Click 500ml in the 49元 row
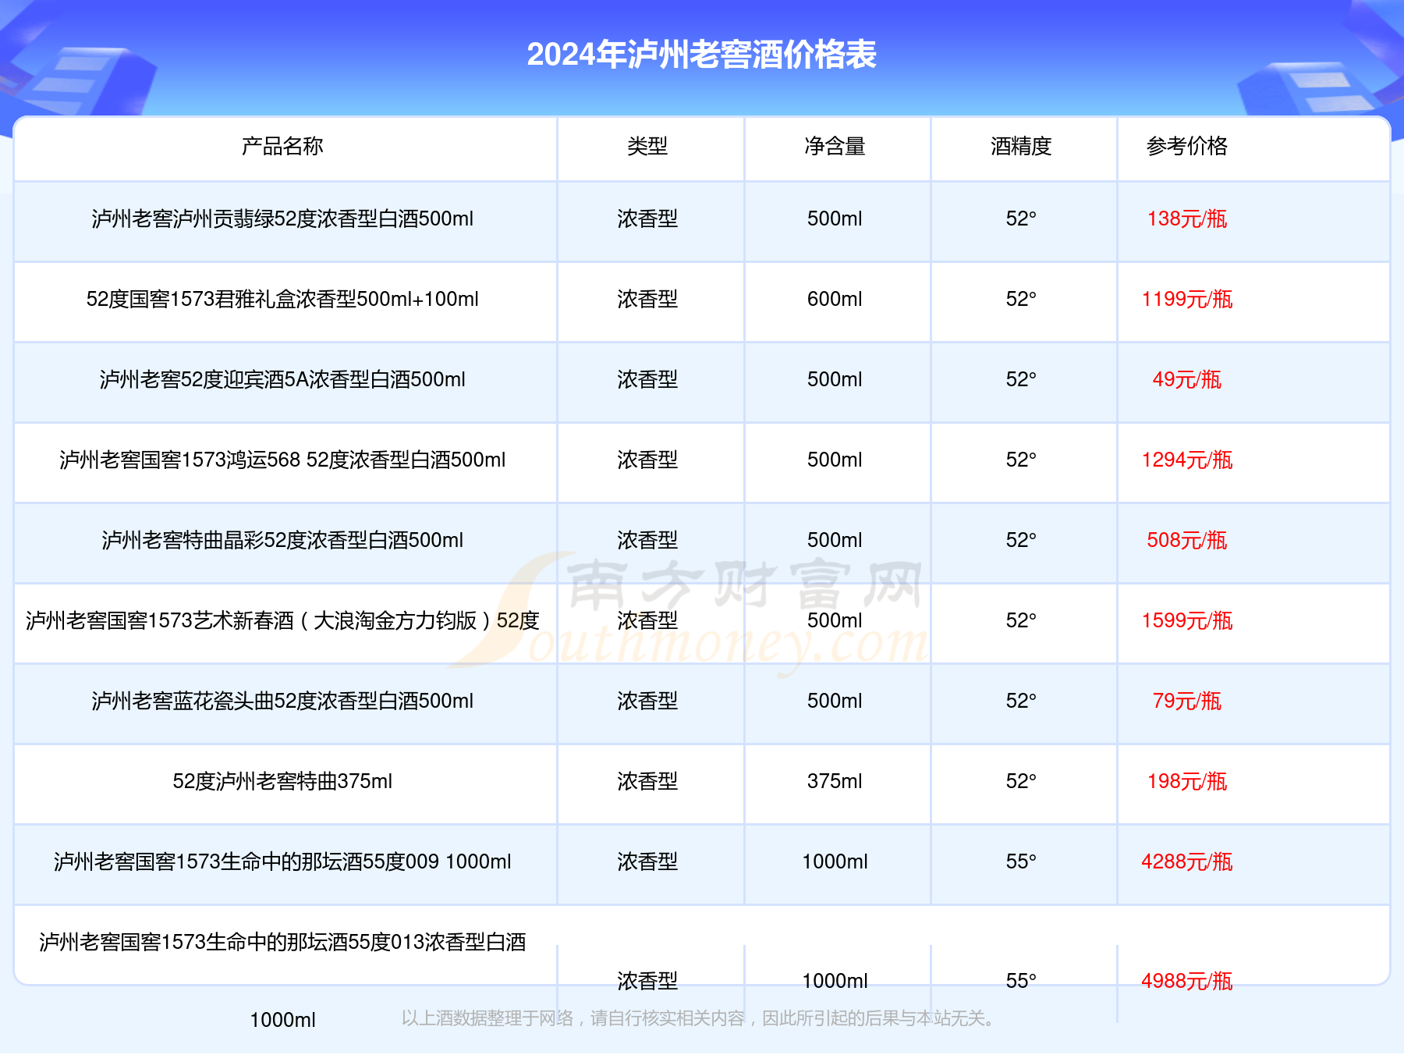 [x=835, y=380]
